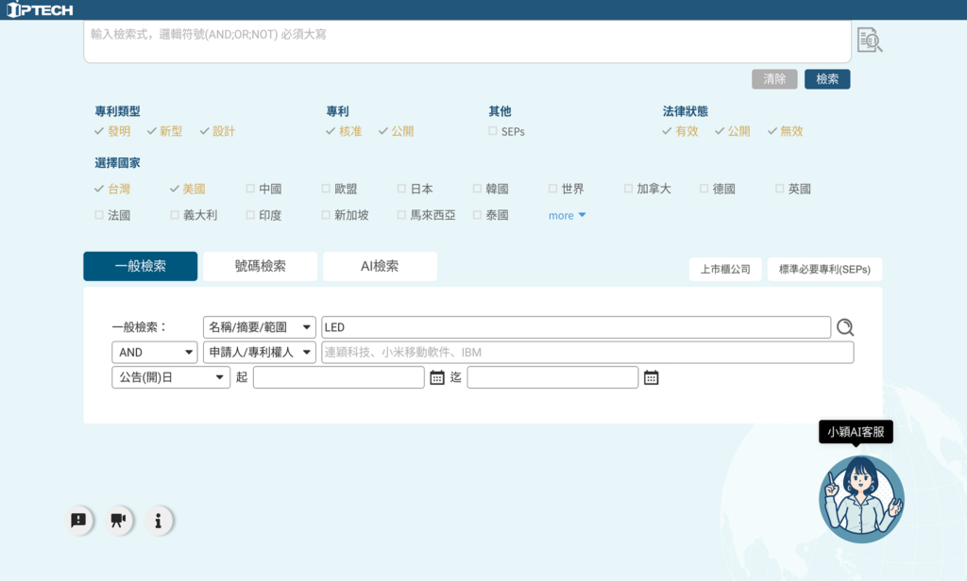Open the AND operator dropdown
The height and width of the screenshot is (581, 967).
tap(154, 353)
